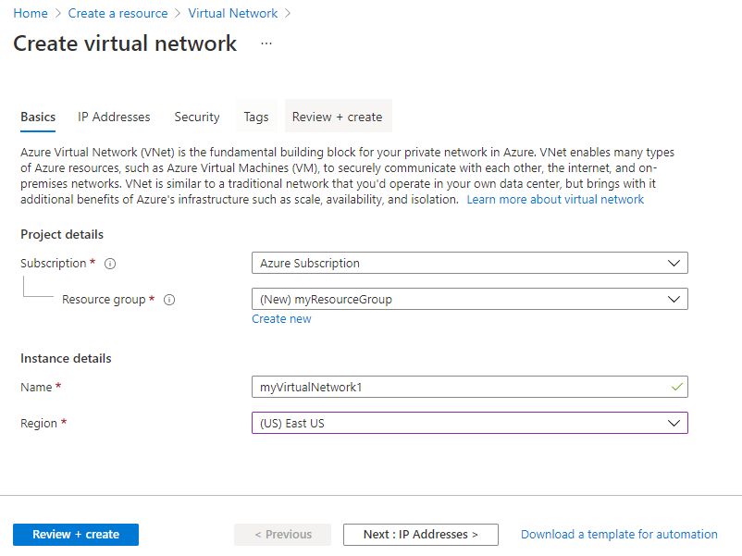742x556 pixels.
Task: Go to the Review + create tab
Action: click(337, 117)
